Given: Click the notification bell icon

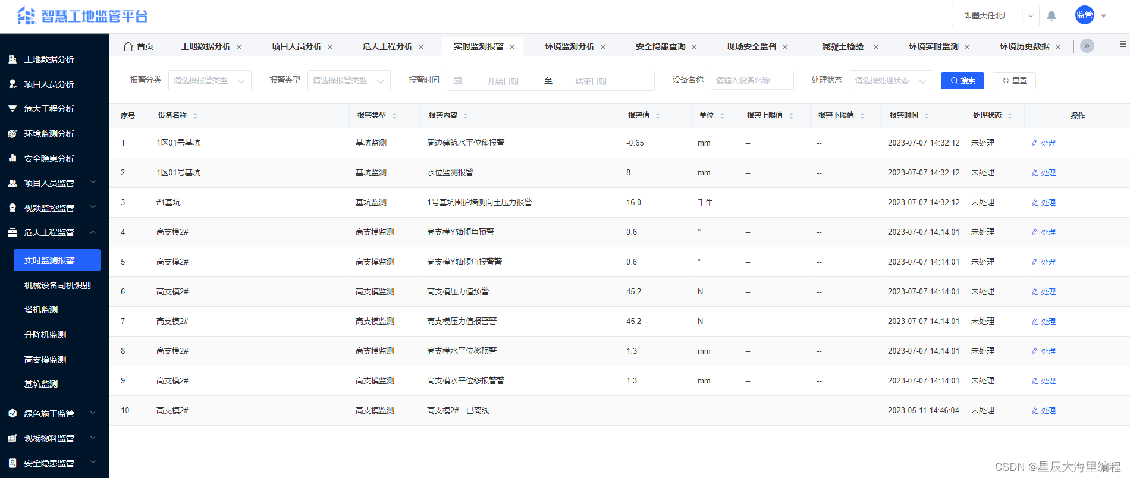Looking at the screenshot, I should pos(1051,16).
